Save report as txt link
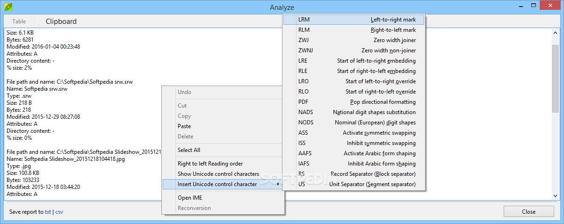Image resolution: width=564 pixels, height=224 pixels. 48,212
